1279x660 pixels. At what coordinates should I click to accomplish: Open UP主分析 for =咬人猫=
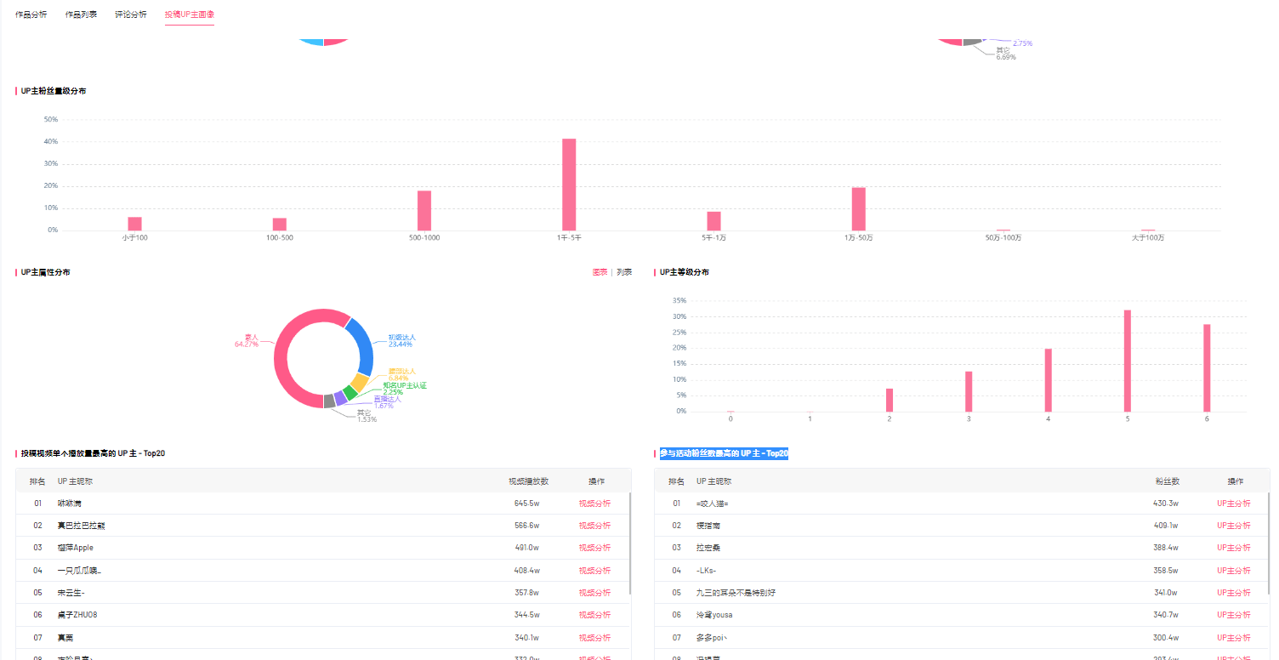[x=1233, y=504]
